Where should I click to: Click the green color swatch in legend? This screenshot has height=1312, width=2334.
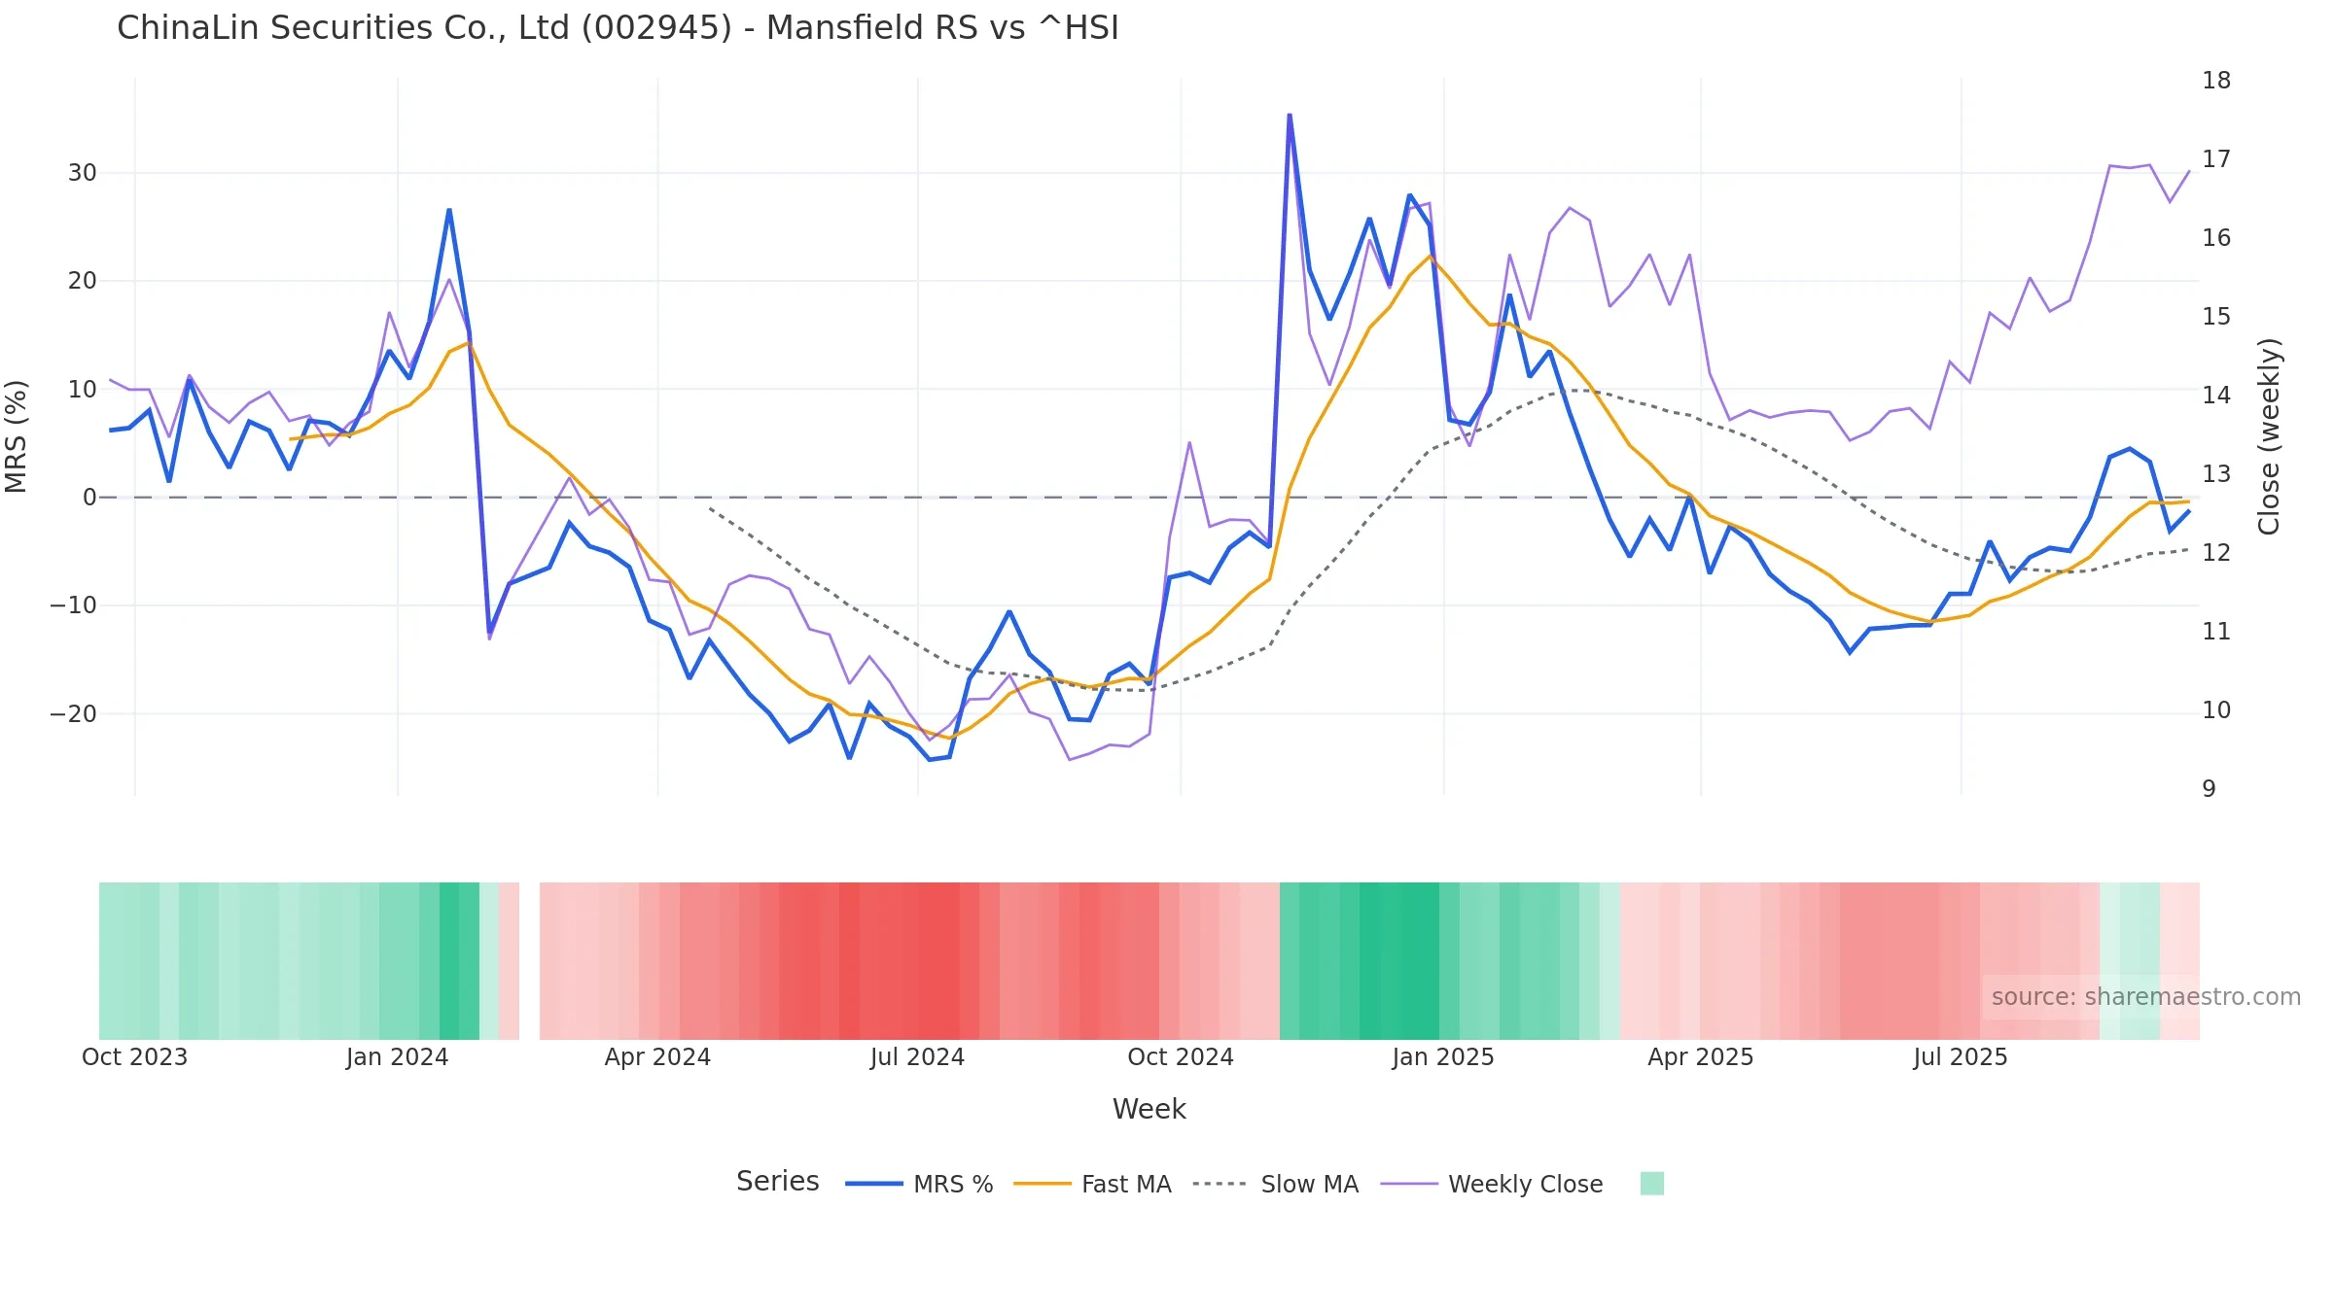[1651, 1184]
